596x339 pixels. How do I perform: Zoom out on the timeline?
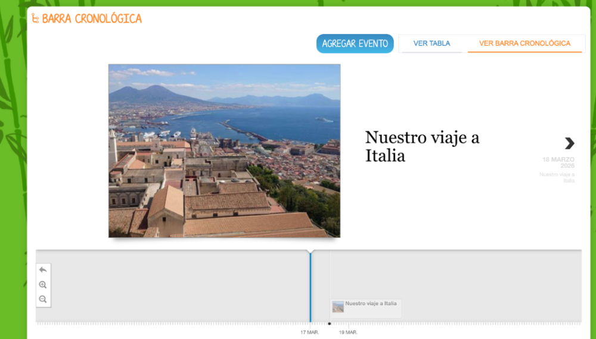43,299
